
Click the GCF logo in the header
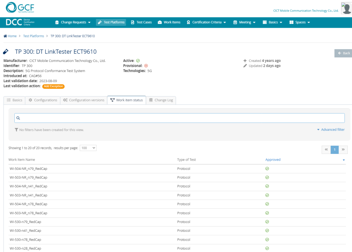tap(20, 7)
